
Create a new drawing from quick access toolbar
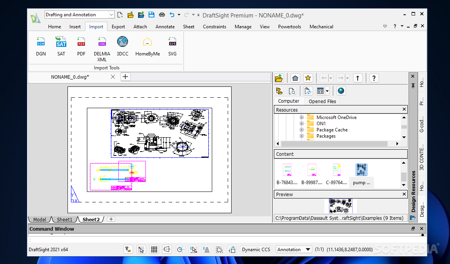pyautogui.click(x=120, y=15)
